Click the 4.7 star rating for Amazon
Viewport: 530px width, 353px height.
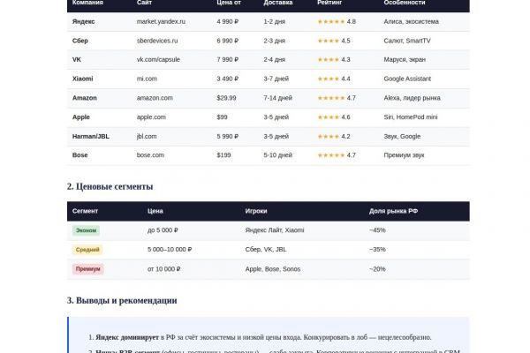(x=337, y=98)
